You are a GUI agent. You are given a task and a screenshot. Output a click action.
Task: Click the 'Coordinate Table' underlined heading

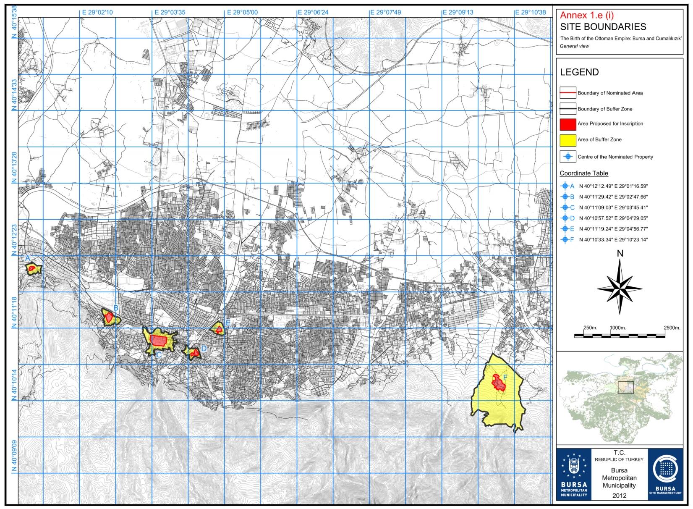click(x=584, y=173)
